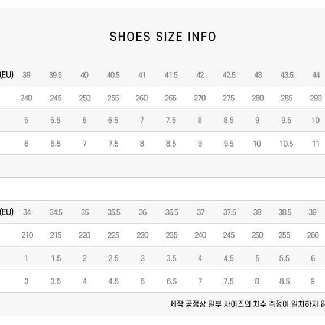Select the 210 mm length value

[27, 235]
